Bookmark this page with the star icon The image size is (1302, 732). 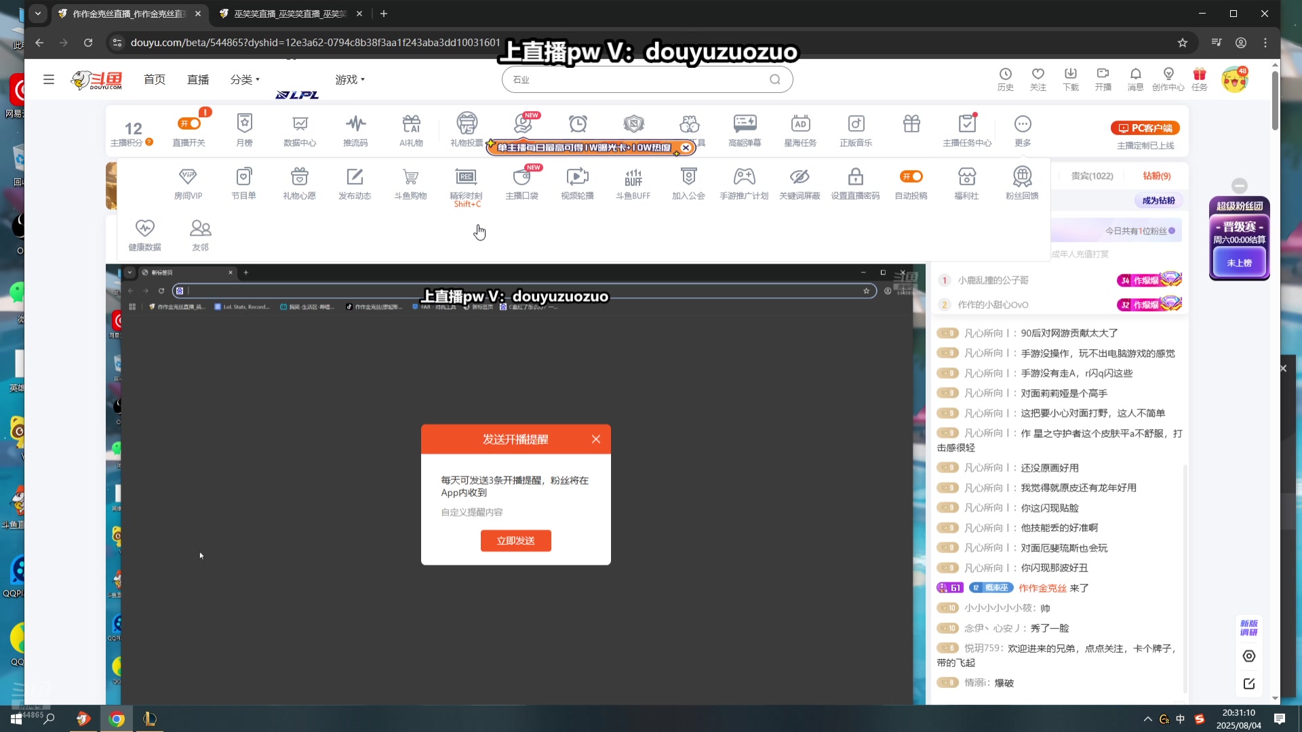(1183, 43)
